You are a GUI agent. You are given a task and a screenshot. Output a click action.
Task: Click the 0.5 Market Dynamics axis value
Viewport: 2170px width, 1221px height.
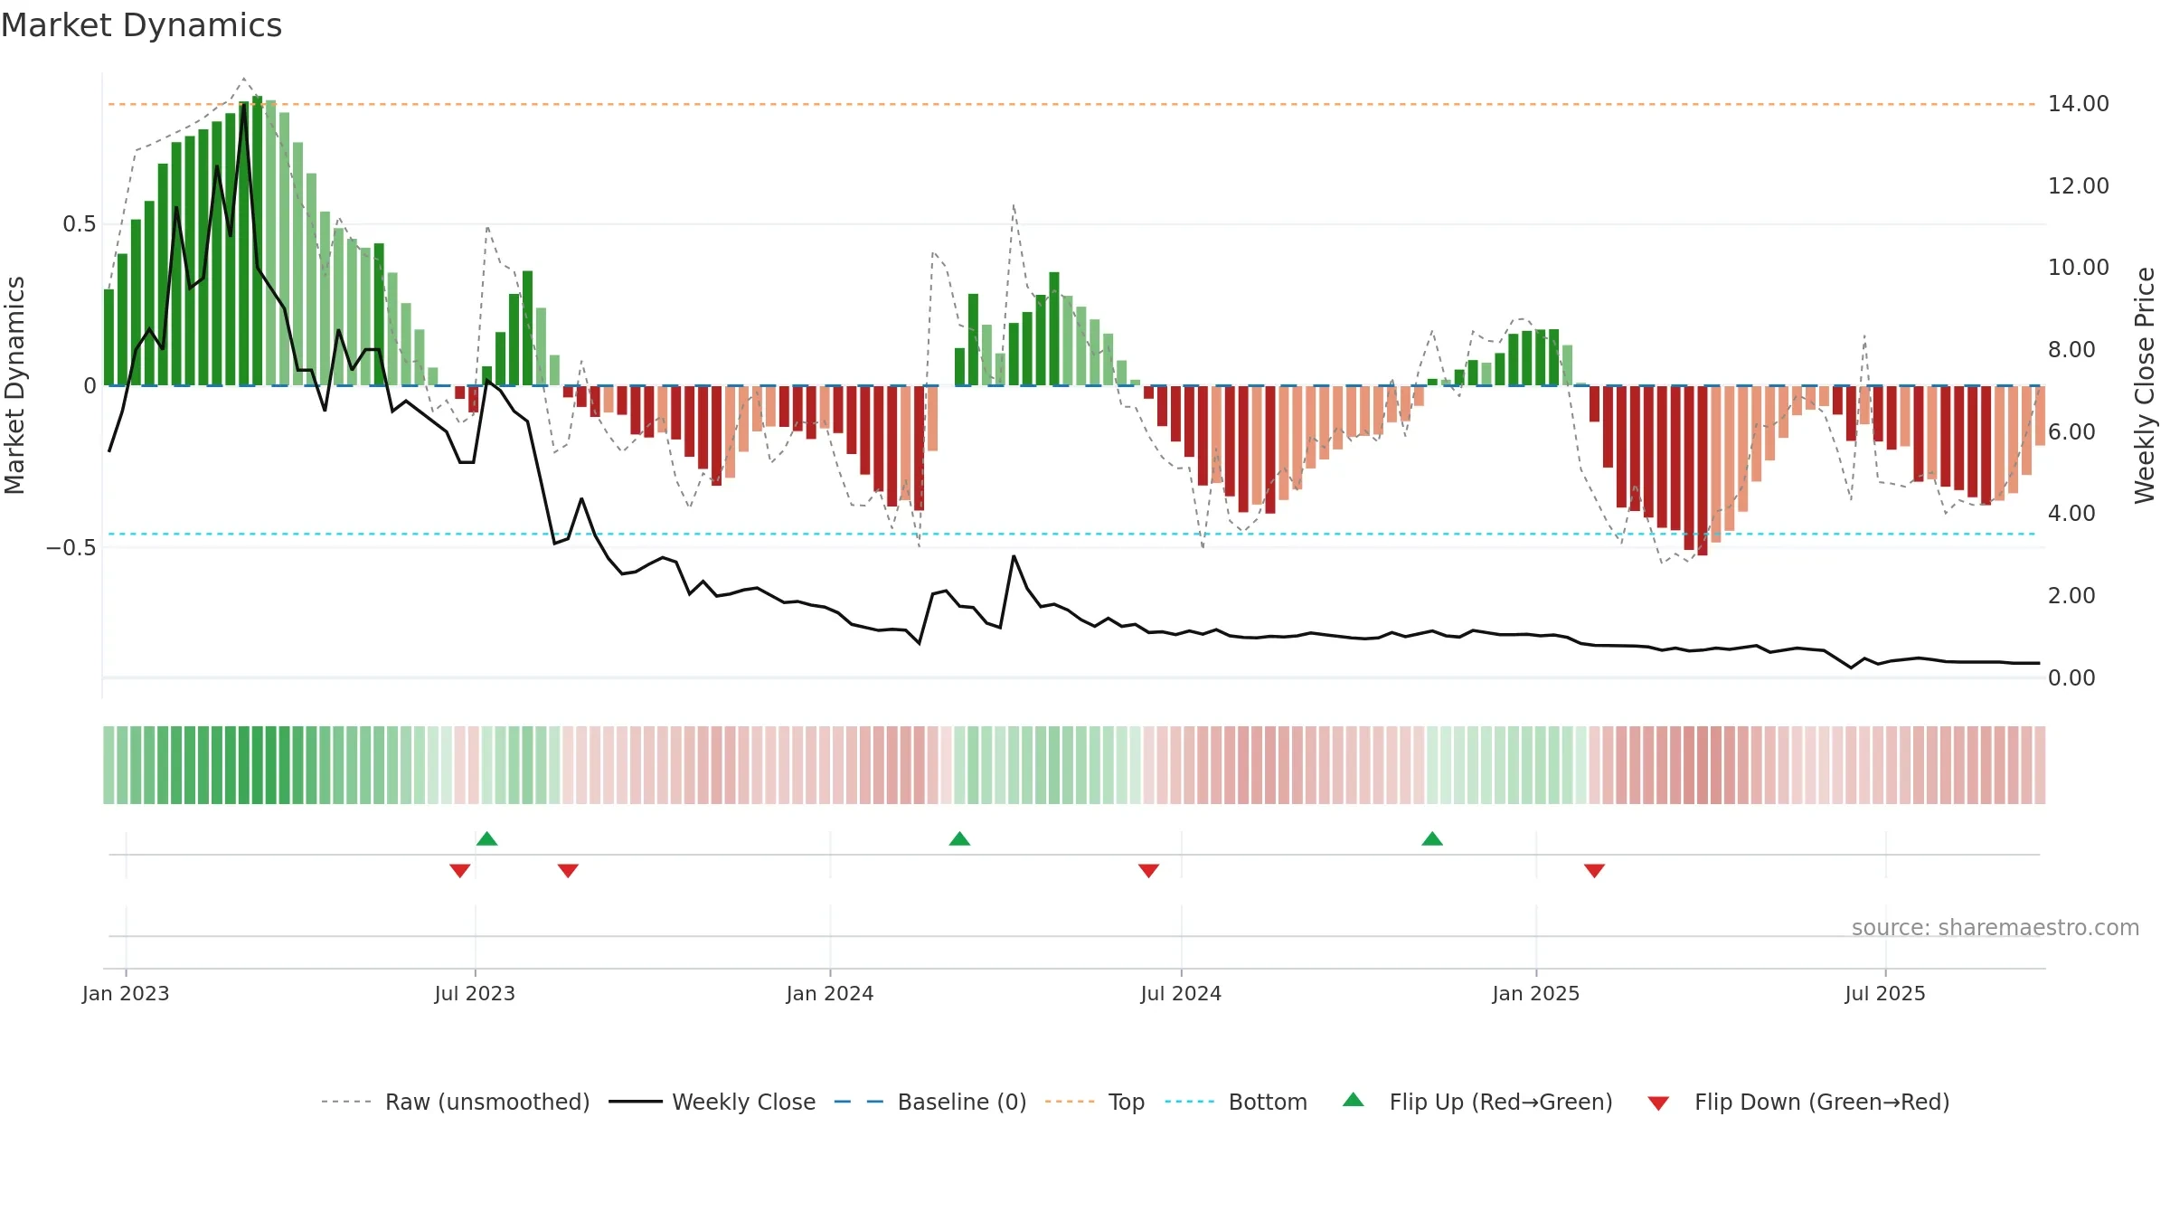click(80, 224)
